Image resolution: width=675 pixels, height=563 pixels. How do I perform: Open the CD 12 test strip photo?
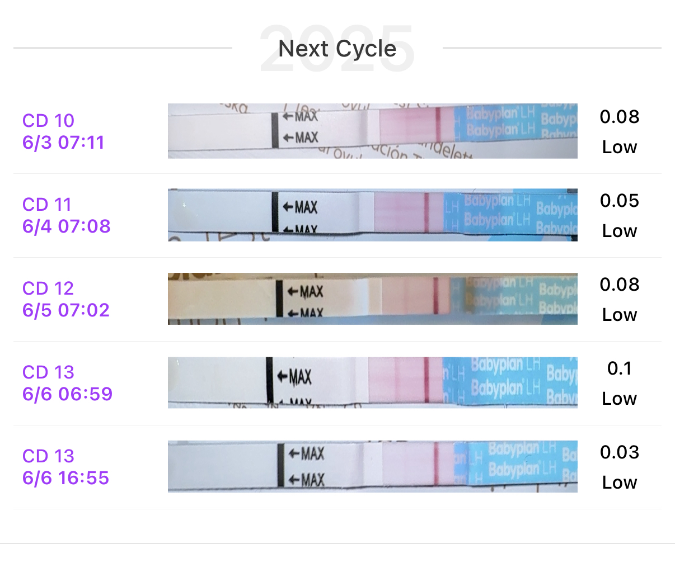click(x=372, y=299)
